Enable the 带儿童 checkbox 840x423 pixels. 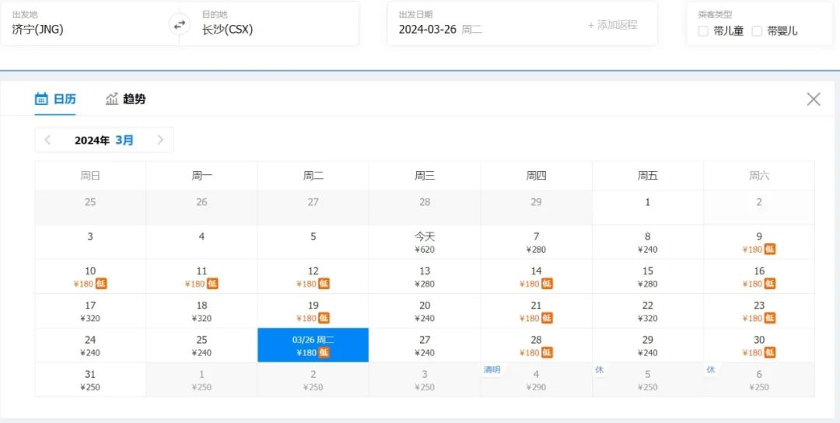point(703,31)
